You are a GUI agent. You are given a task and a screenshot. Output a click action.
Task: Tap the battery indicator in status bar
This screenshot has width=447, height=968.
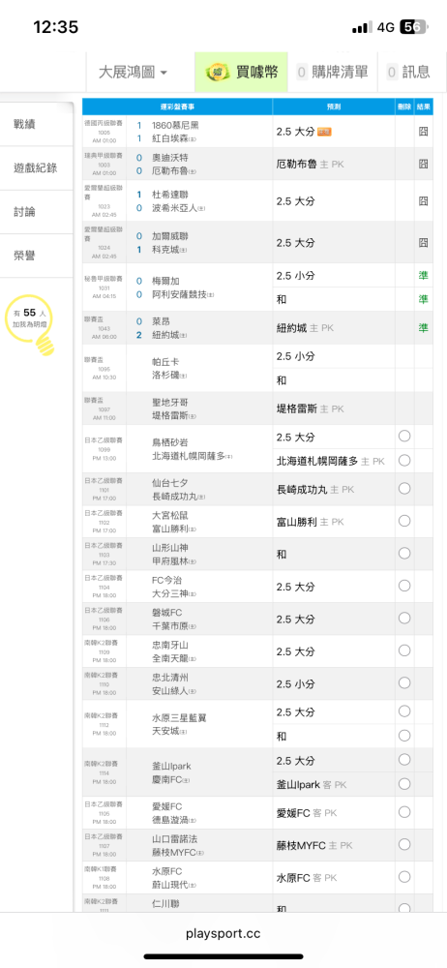[x=413, y=27]
